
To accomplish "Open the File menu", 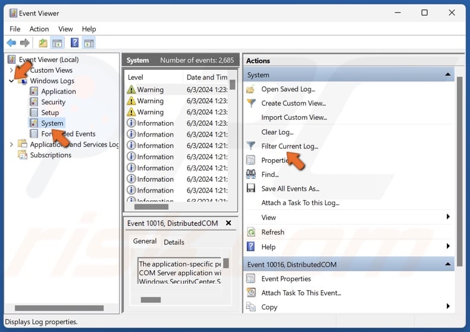I will click(x=15, y=29).
